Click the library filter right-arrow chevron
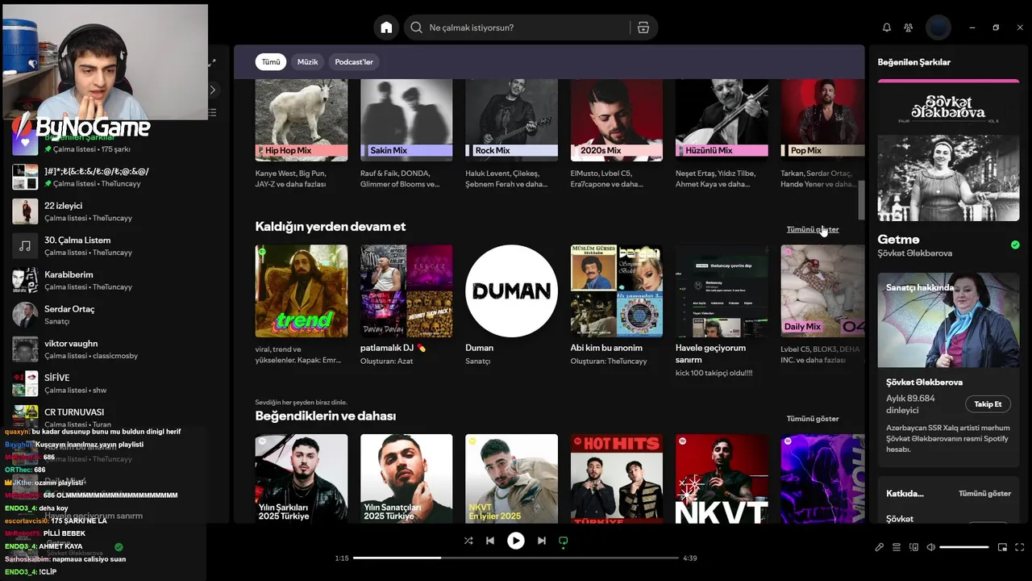Image resolution: width=1032 pixels, height=581 pixels. (x=213, y=90)
